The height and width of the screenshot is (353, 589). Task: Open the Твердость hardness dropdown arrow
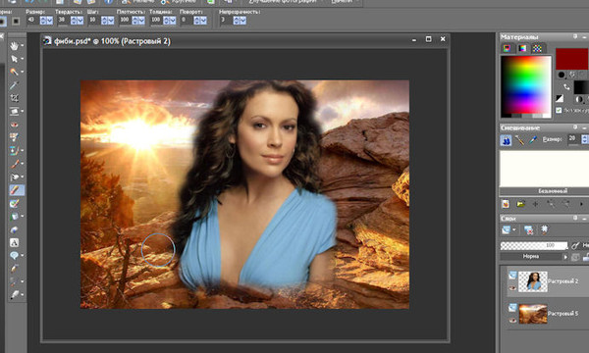pyautogui.click(x=80, y=21)
